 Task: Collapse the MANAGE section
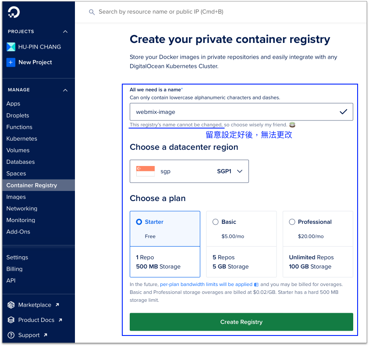(x=65, y=90)
